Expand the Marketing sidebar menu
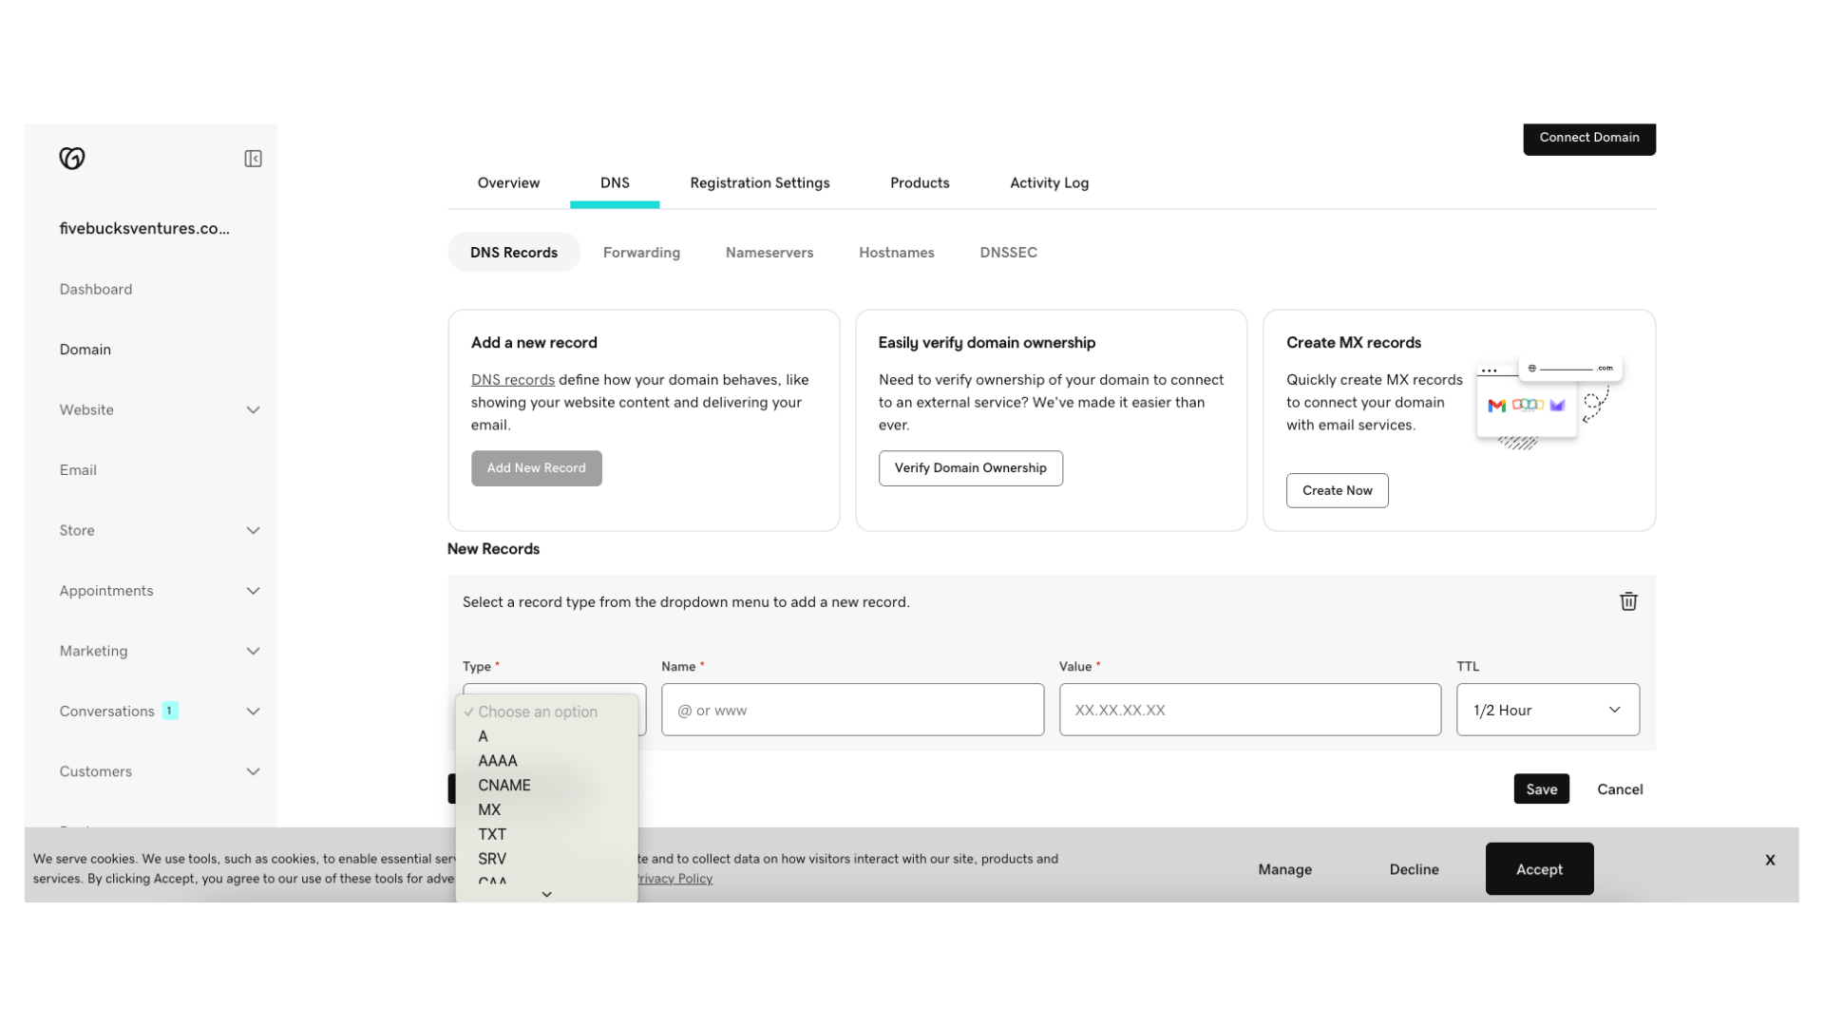This screenshot has width=1824, height=1026. [253, 652]
